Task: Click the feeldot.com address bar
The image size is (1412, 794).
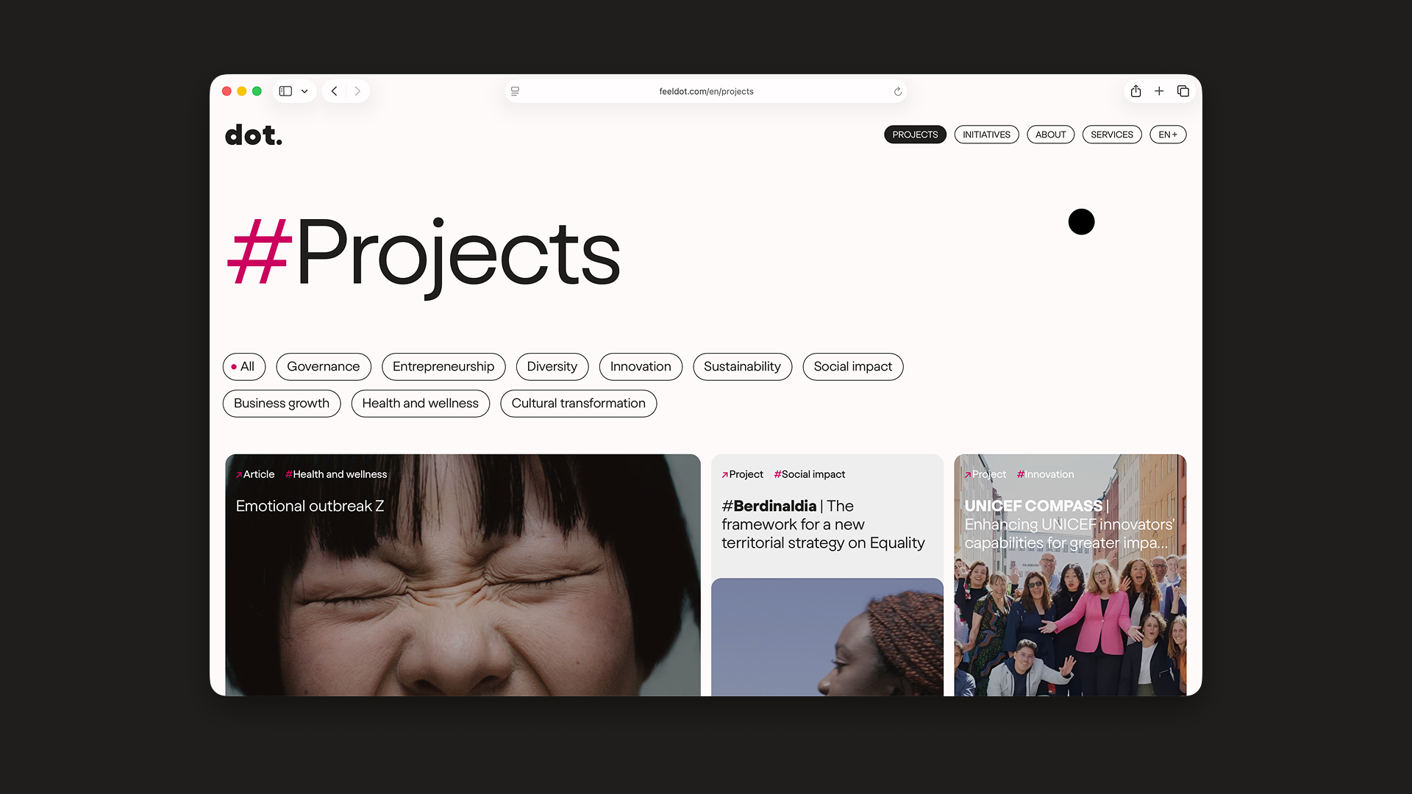Action: tap(705, 91)
